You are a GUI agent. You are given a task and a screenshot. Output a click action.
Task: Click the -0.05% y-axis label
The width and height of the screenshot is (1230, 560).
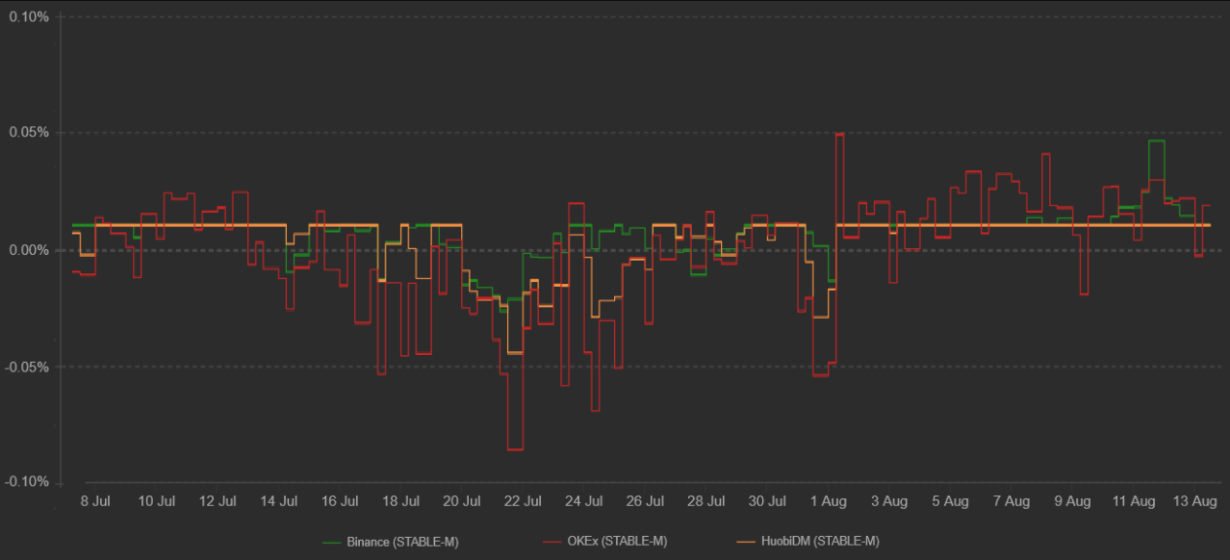(26, 367)
